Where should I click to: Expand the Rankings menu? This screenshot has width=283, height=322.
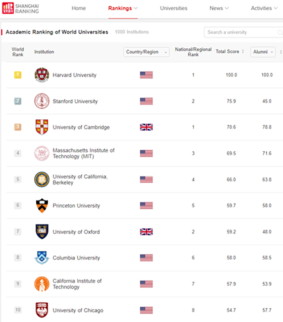pyautogui.click(x=123, y=8)
